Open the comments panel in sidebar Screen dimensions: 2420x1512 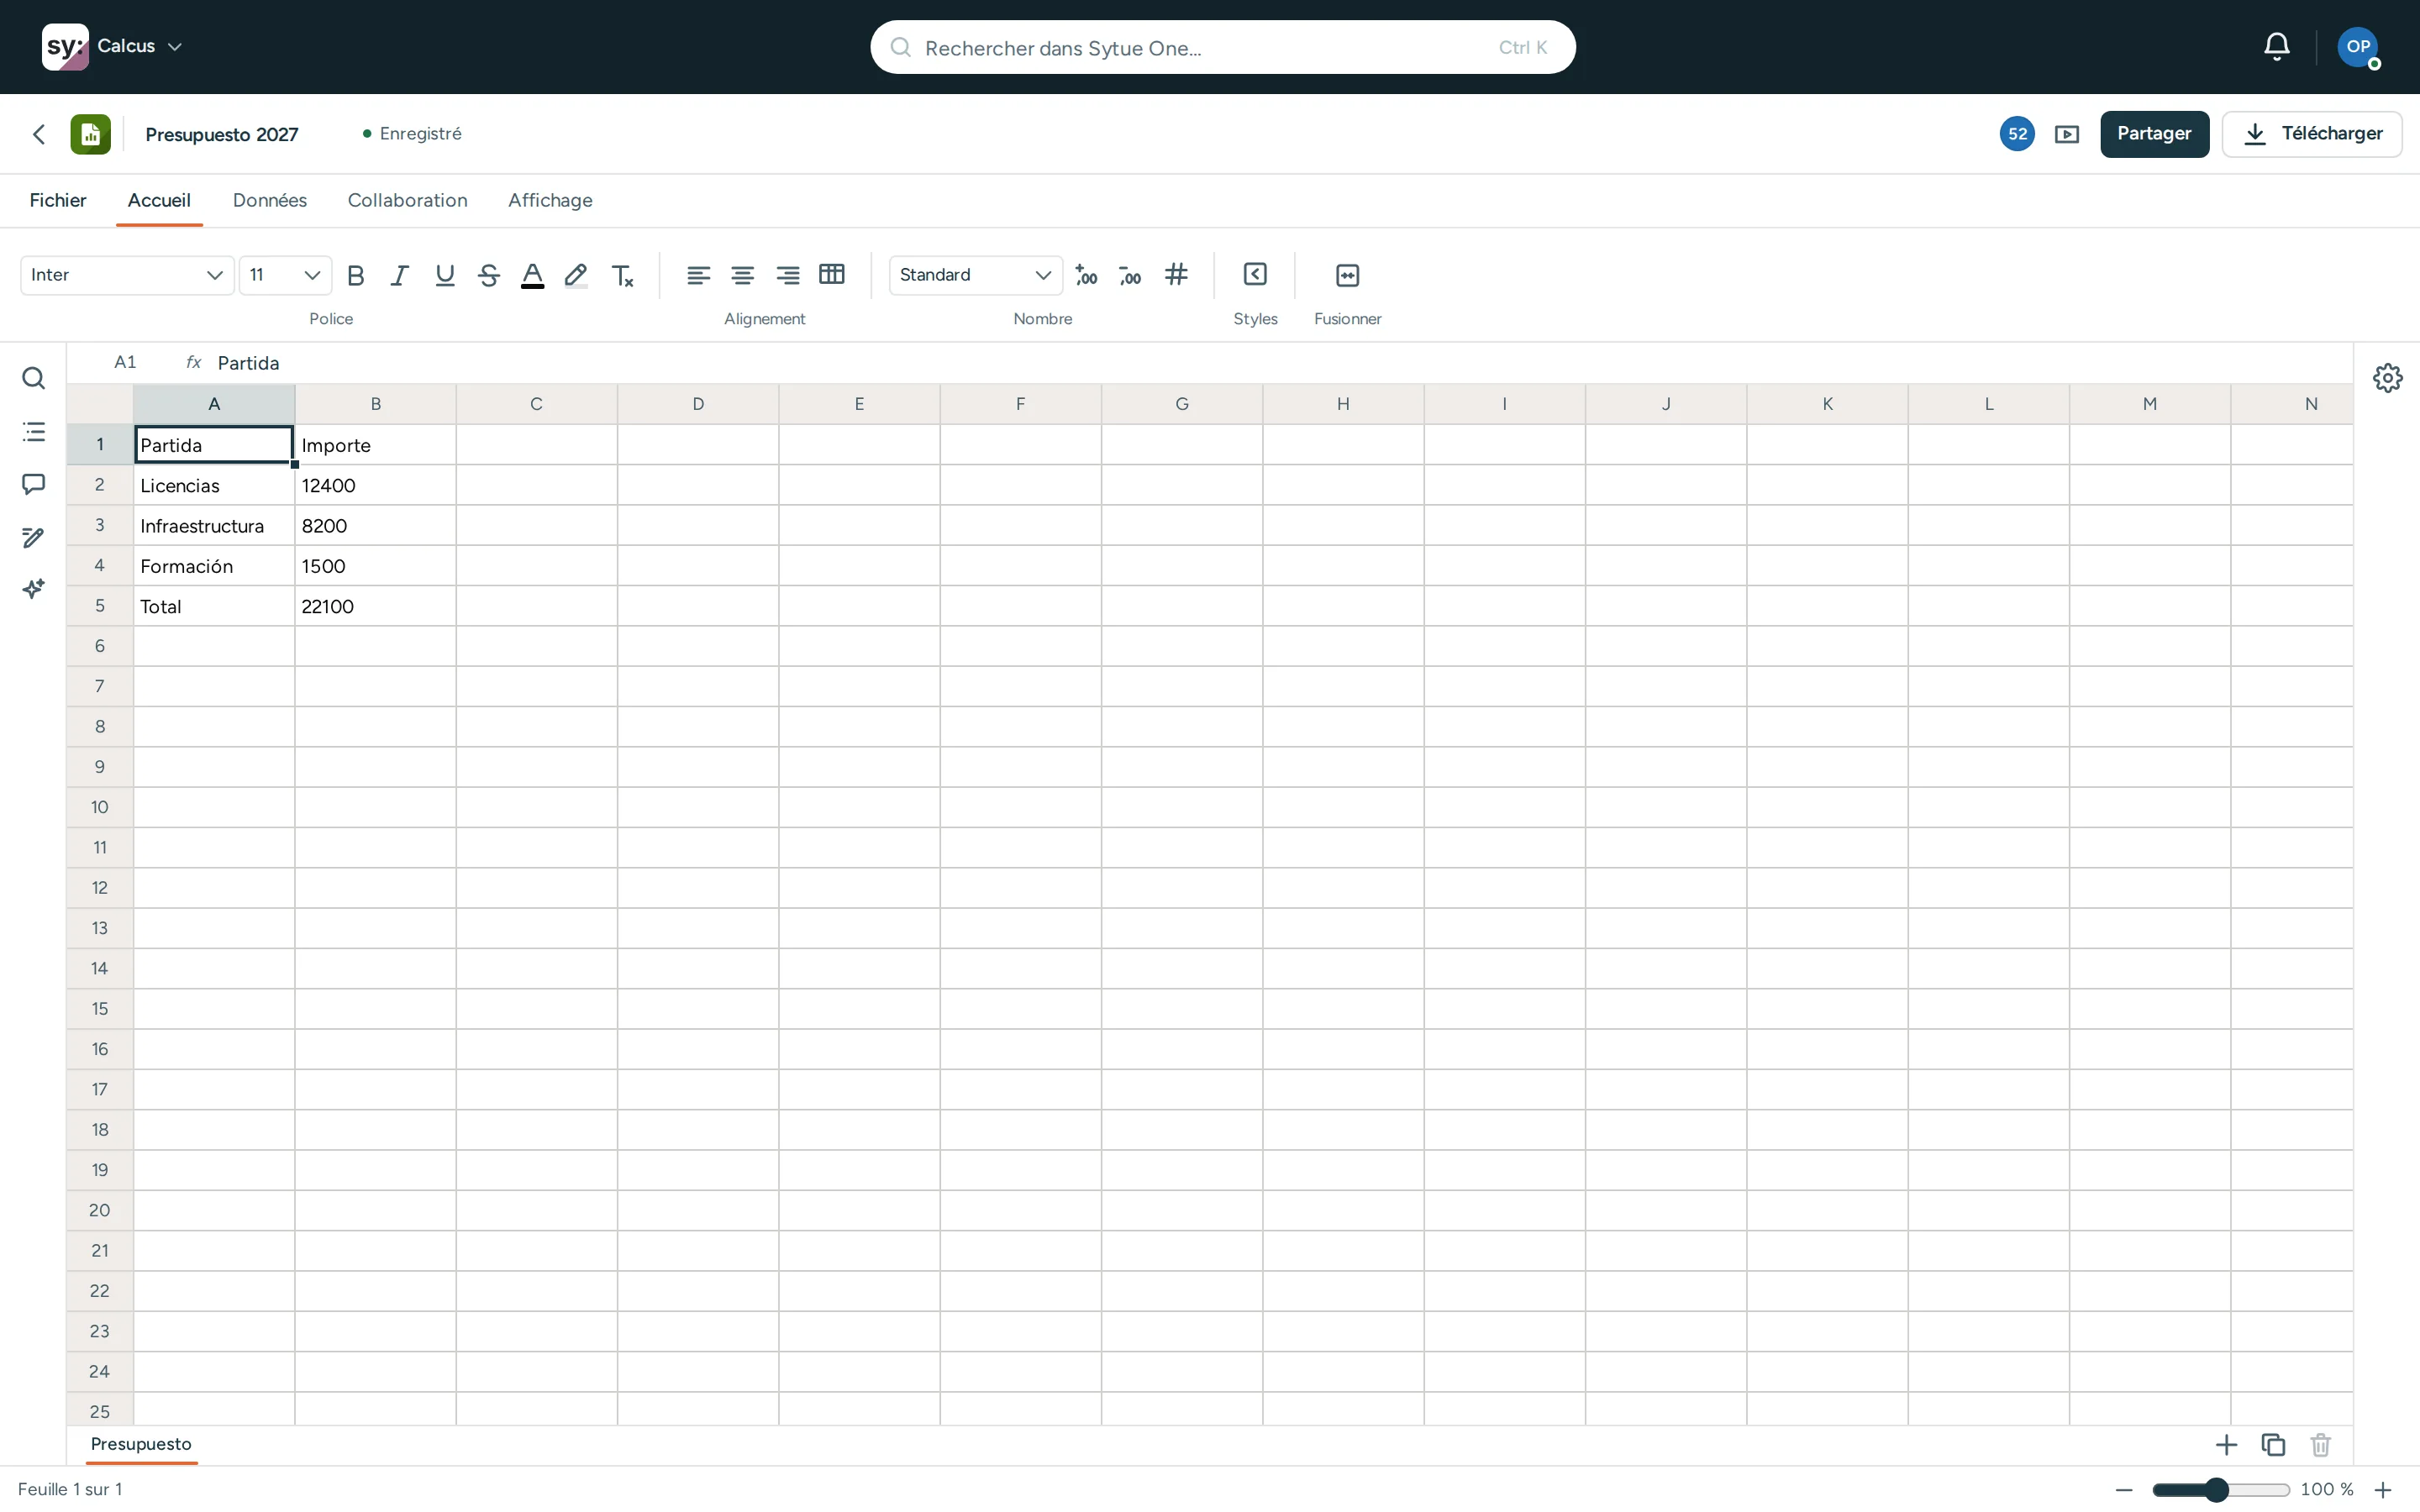33,485
